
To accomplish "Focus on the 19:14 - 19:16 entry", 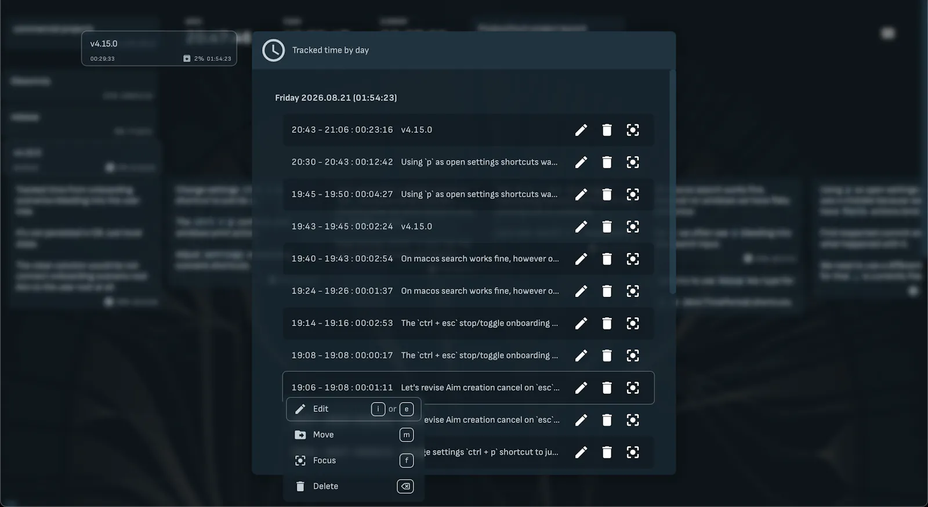I will click(633, 323).
